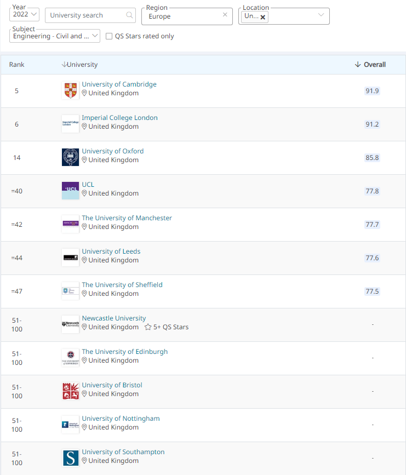Screen dimensions: 406x475
Task: Open University of Oxford link
Action: coord(113,151)
